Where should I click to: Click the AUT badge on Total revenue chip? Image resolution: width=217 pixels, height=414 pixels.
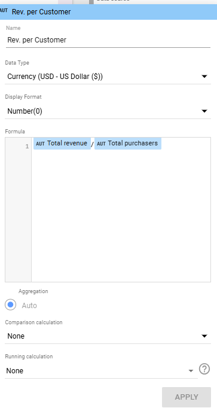click(40, 144)
